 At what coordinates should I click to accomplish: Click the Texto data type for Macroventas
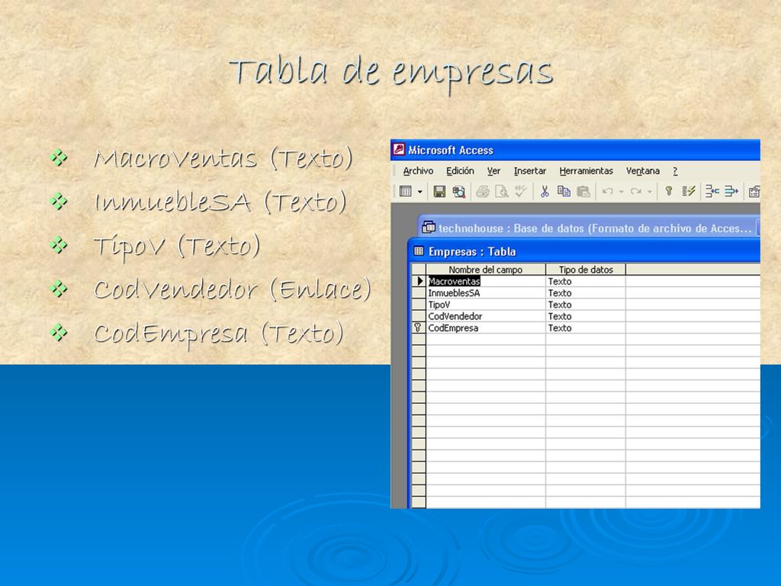pos(586,281)
